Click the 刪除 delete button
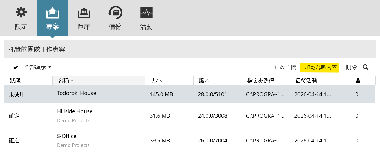This screenshot has height=152, width=380. coord(351,67)
